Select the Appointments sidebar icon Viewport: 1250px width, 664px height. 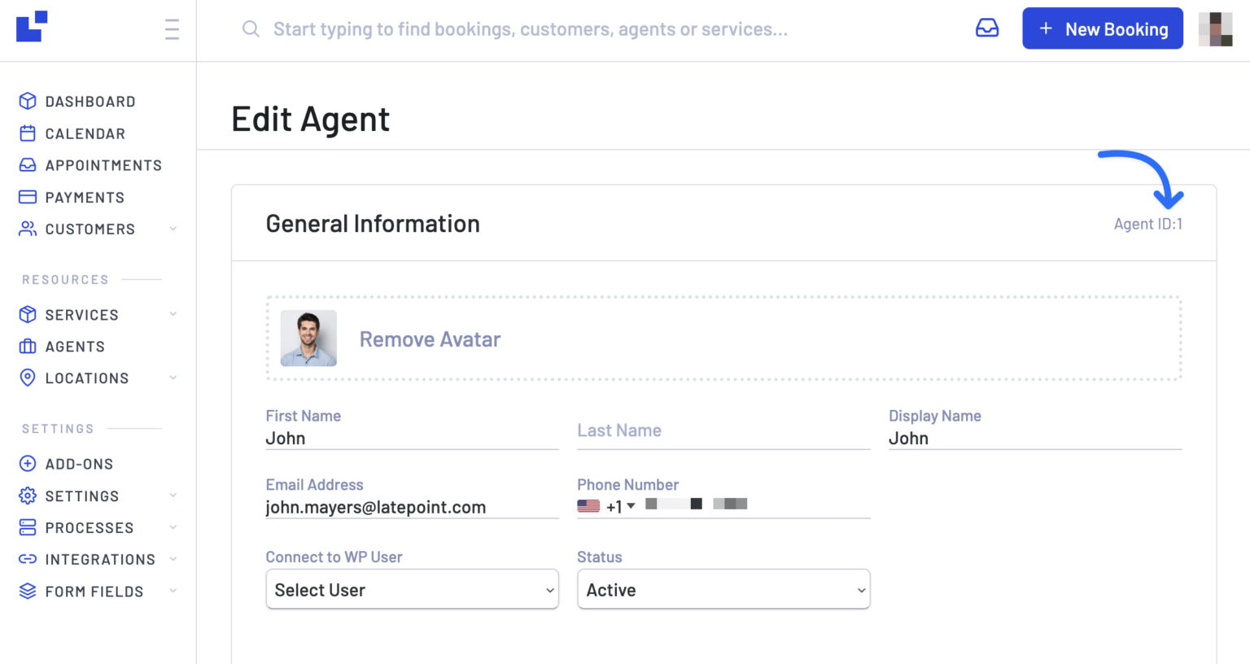point(27,165)
